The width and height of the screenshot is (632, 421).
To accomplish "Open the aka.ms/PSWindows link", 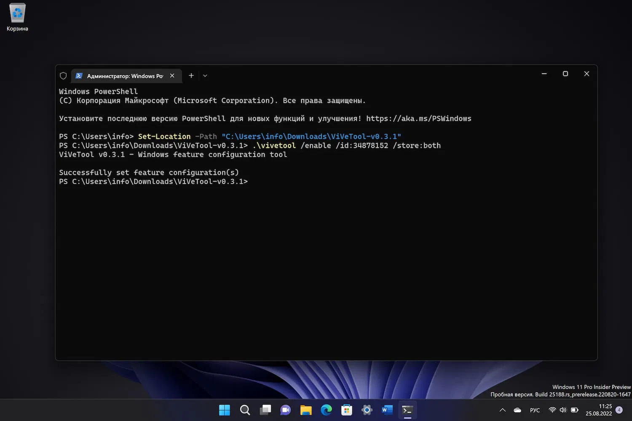I will point(419,119).
